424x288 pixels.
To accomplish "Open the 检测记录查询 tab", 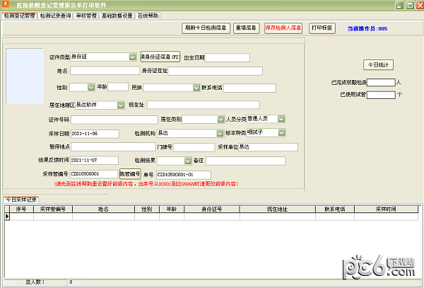I will click(x=55, y=15).
